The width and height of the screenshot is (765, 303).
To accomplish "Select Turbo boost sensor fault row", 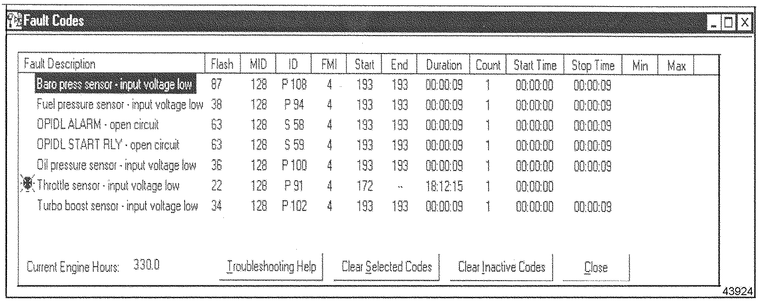I will pyautogui.click(x=117, y=206).
